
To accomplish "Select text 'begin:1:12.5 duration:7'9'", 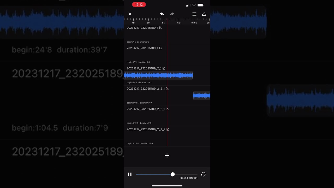I will click(139, 123).
